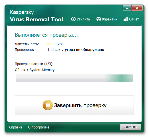Minimize the Kaspersky window

[x=127, y=8]
